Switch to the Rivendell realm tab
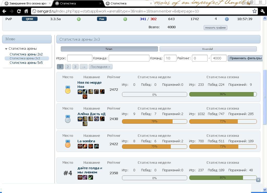The width and height of the screenshot is (267, 193). [x=208, y=49]
